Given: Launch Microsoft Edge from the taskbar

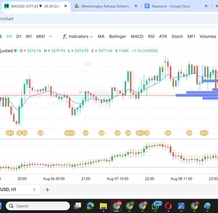Looking at the screenshot, I should (90, 206).
